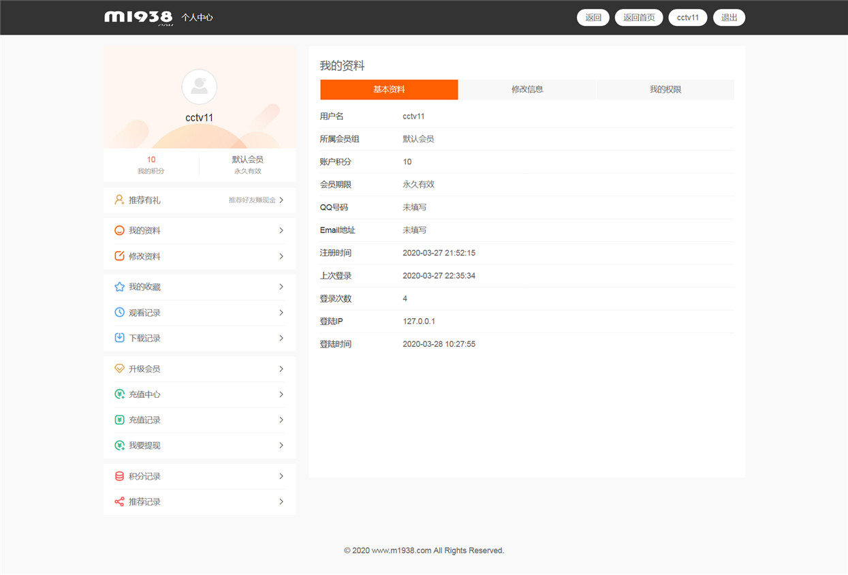848x575 pixels.
Task: Open the 我的资料 sidebar label
Action: coord(144,231)
